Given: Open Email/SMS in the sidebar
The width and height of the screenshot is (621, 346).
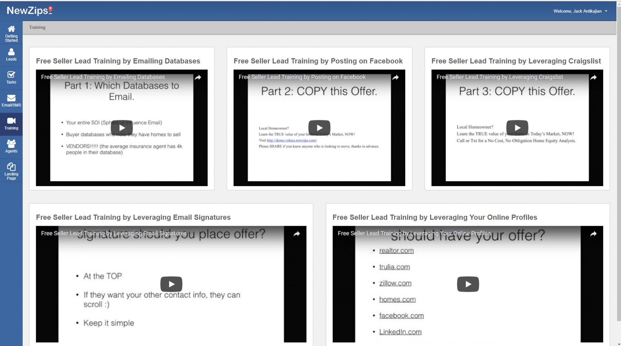Looking at the screenshot, I should [x=11, y=101].
